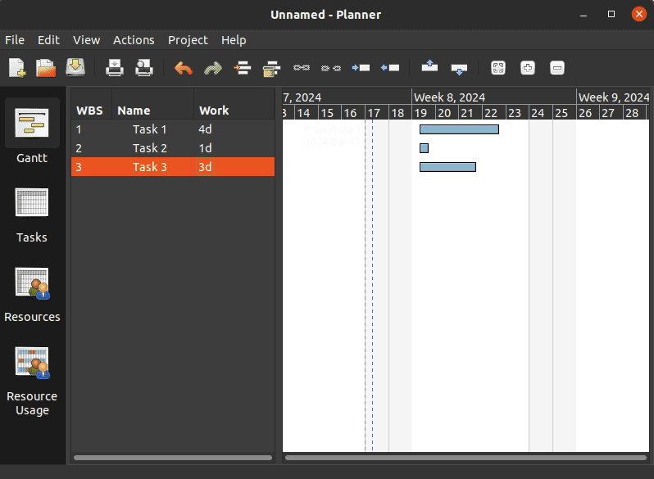Viewport: 654px width, 479px height.
Task: Select the Task 1 row
Action: [173, 129]
